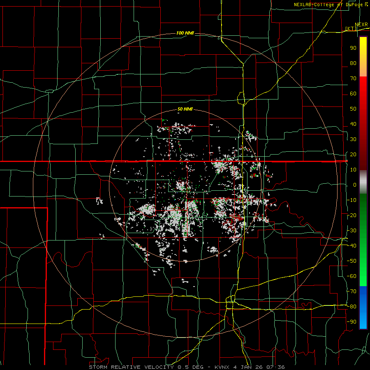The image size is (370, 370).
Task: Click the "100 NMI" range ring label
Action: tap(185, 33)
